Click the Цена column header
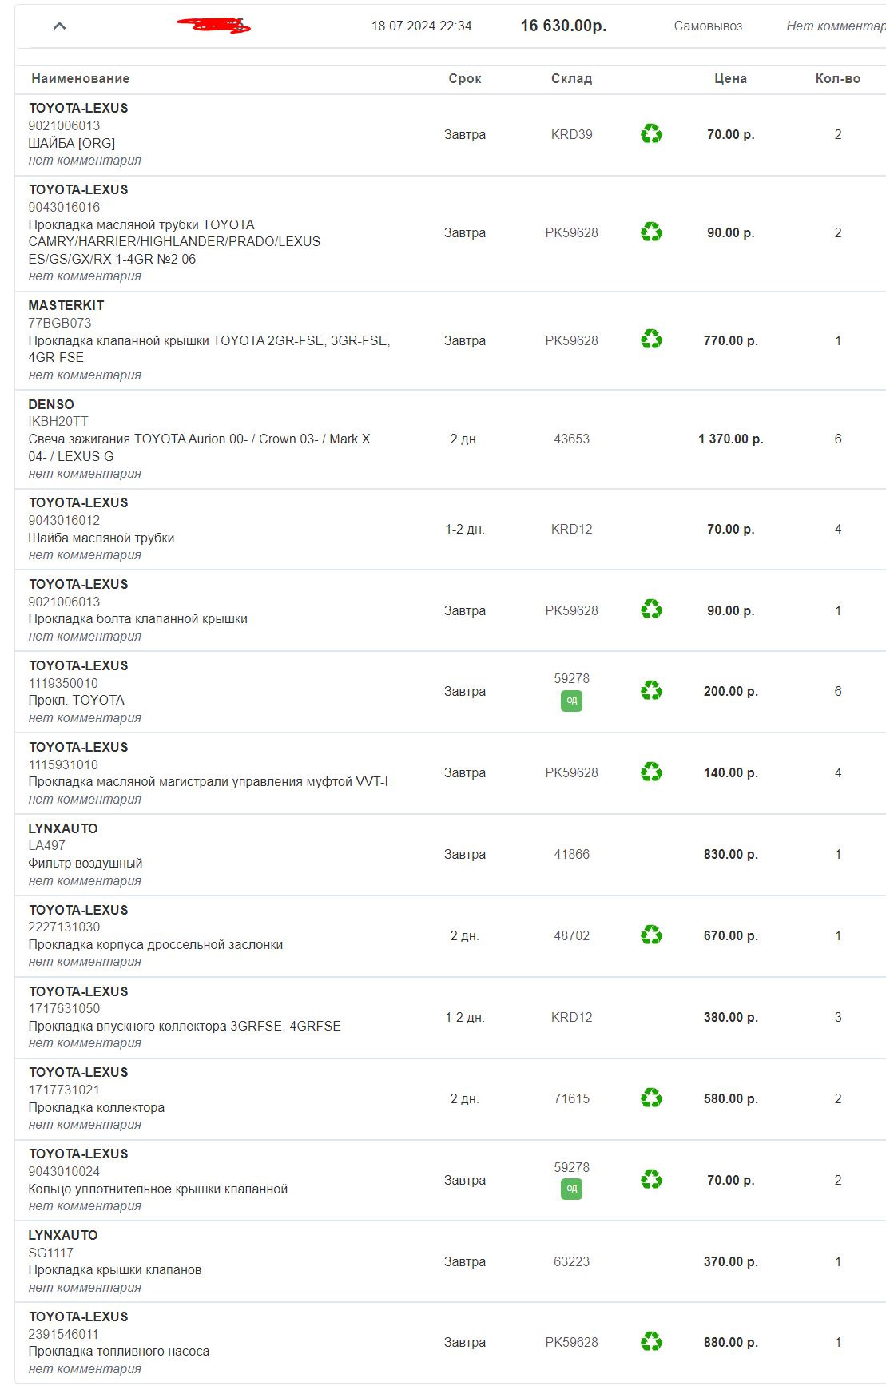886x1386 pixels. pos(730,78)
